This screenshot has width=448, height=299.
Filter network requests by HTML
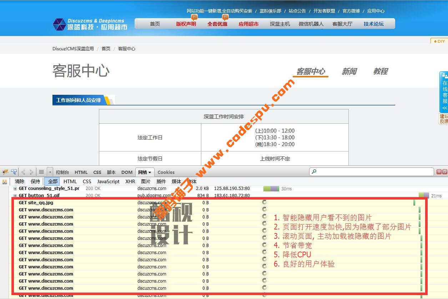click(x=70, y=181)
